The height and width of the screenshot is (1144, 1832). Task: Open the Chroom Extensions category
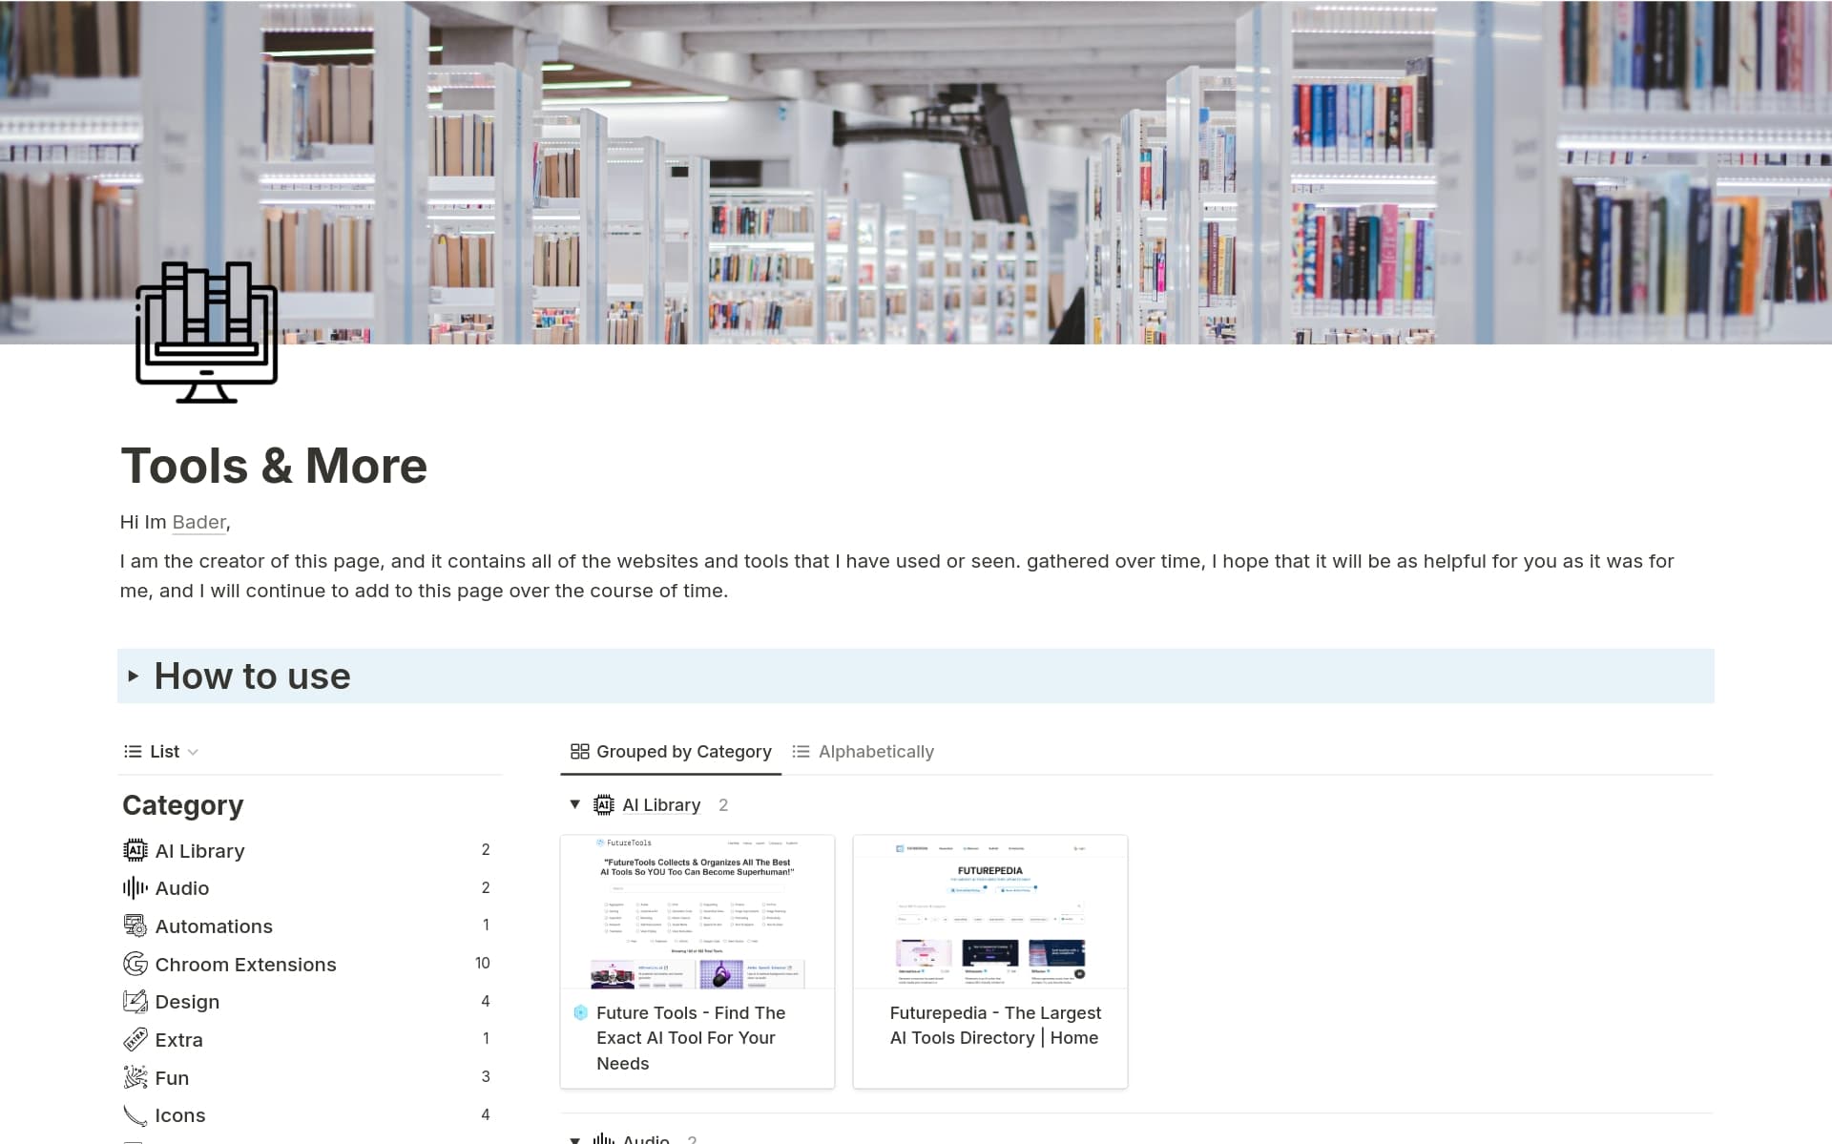pyautogui.click(x=245, y=965)
